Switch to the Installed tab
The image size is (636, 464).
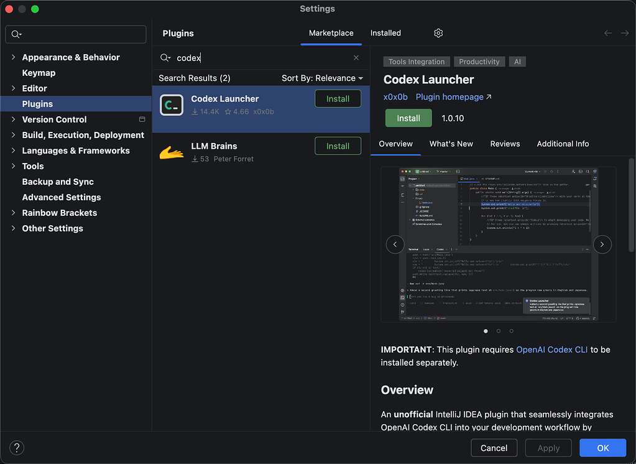pyautogui.click(x=385, y=34)
